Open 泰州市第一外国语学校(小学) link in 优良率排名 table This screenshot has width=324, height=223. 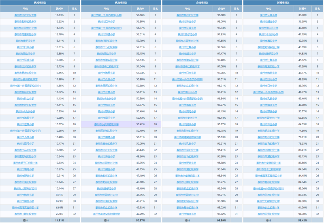point(107,15)
